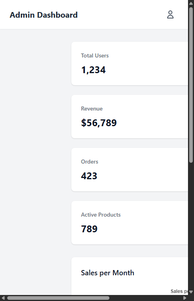The width and height of the screenshot is (194, 301).
Task: Click vertical scrollbar track below thumb
Action: pyautogui.click(x=191, y=226)
